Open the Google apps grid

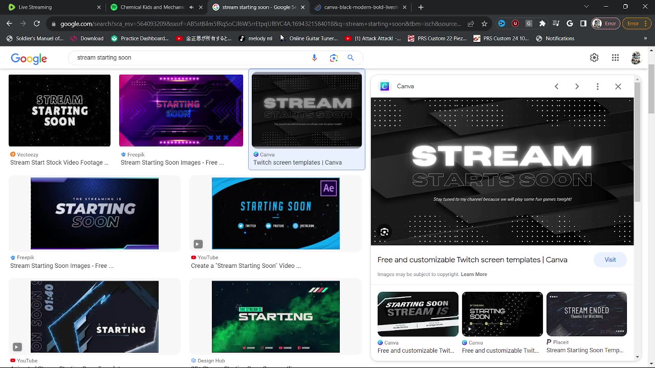615,58
